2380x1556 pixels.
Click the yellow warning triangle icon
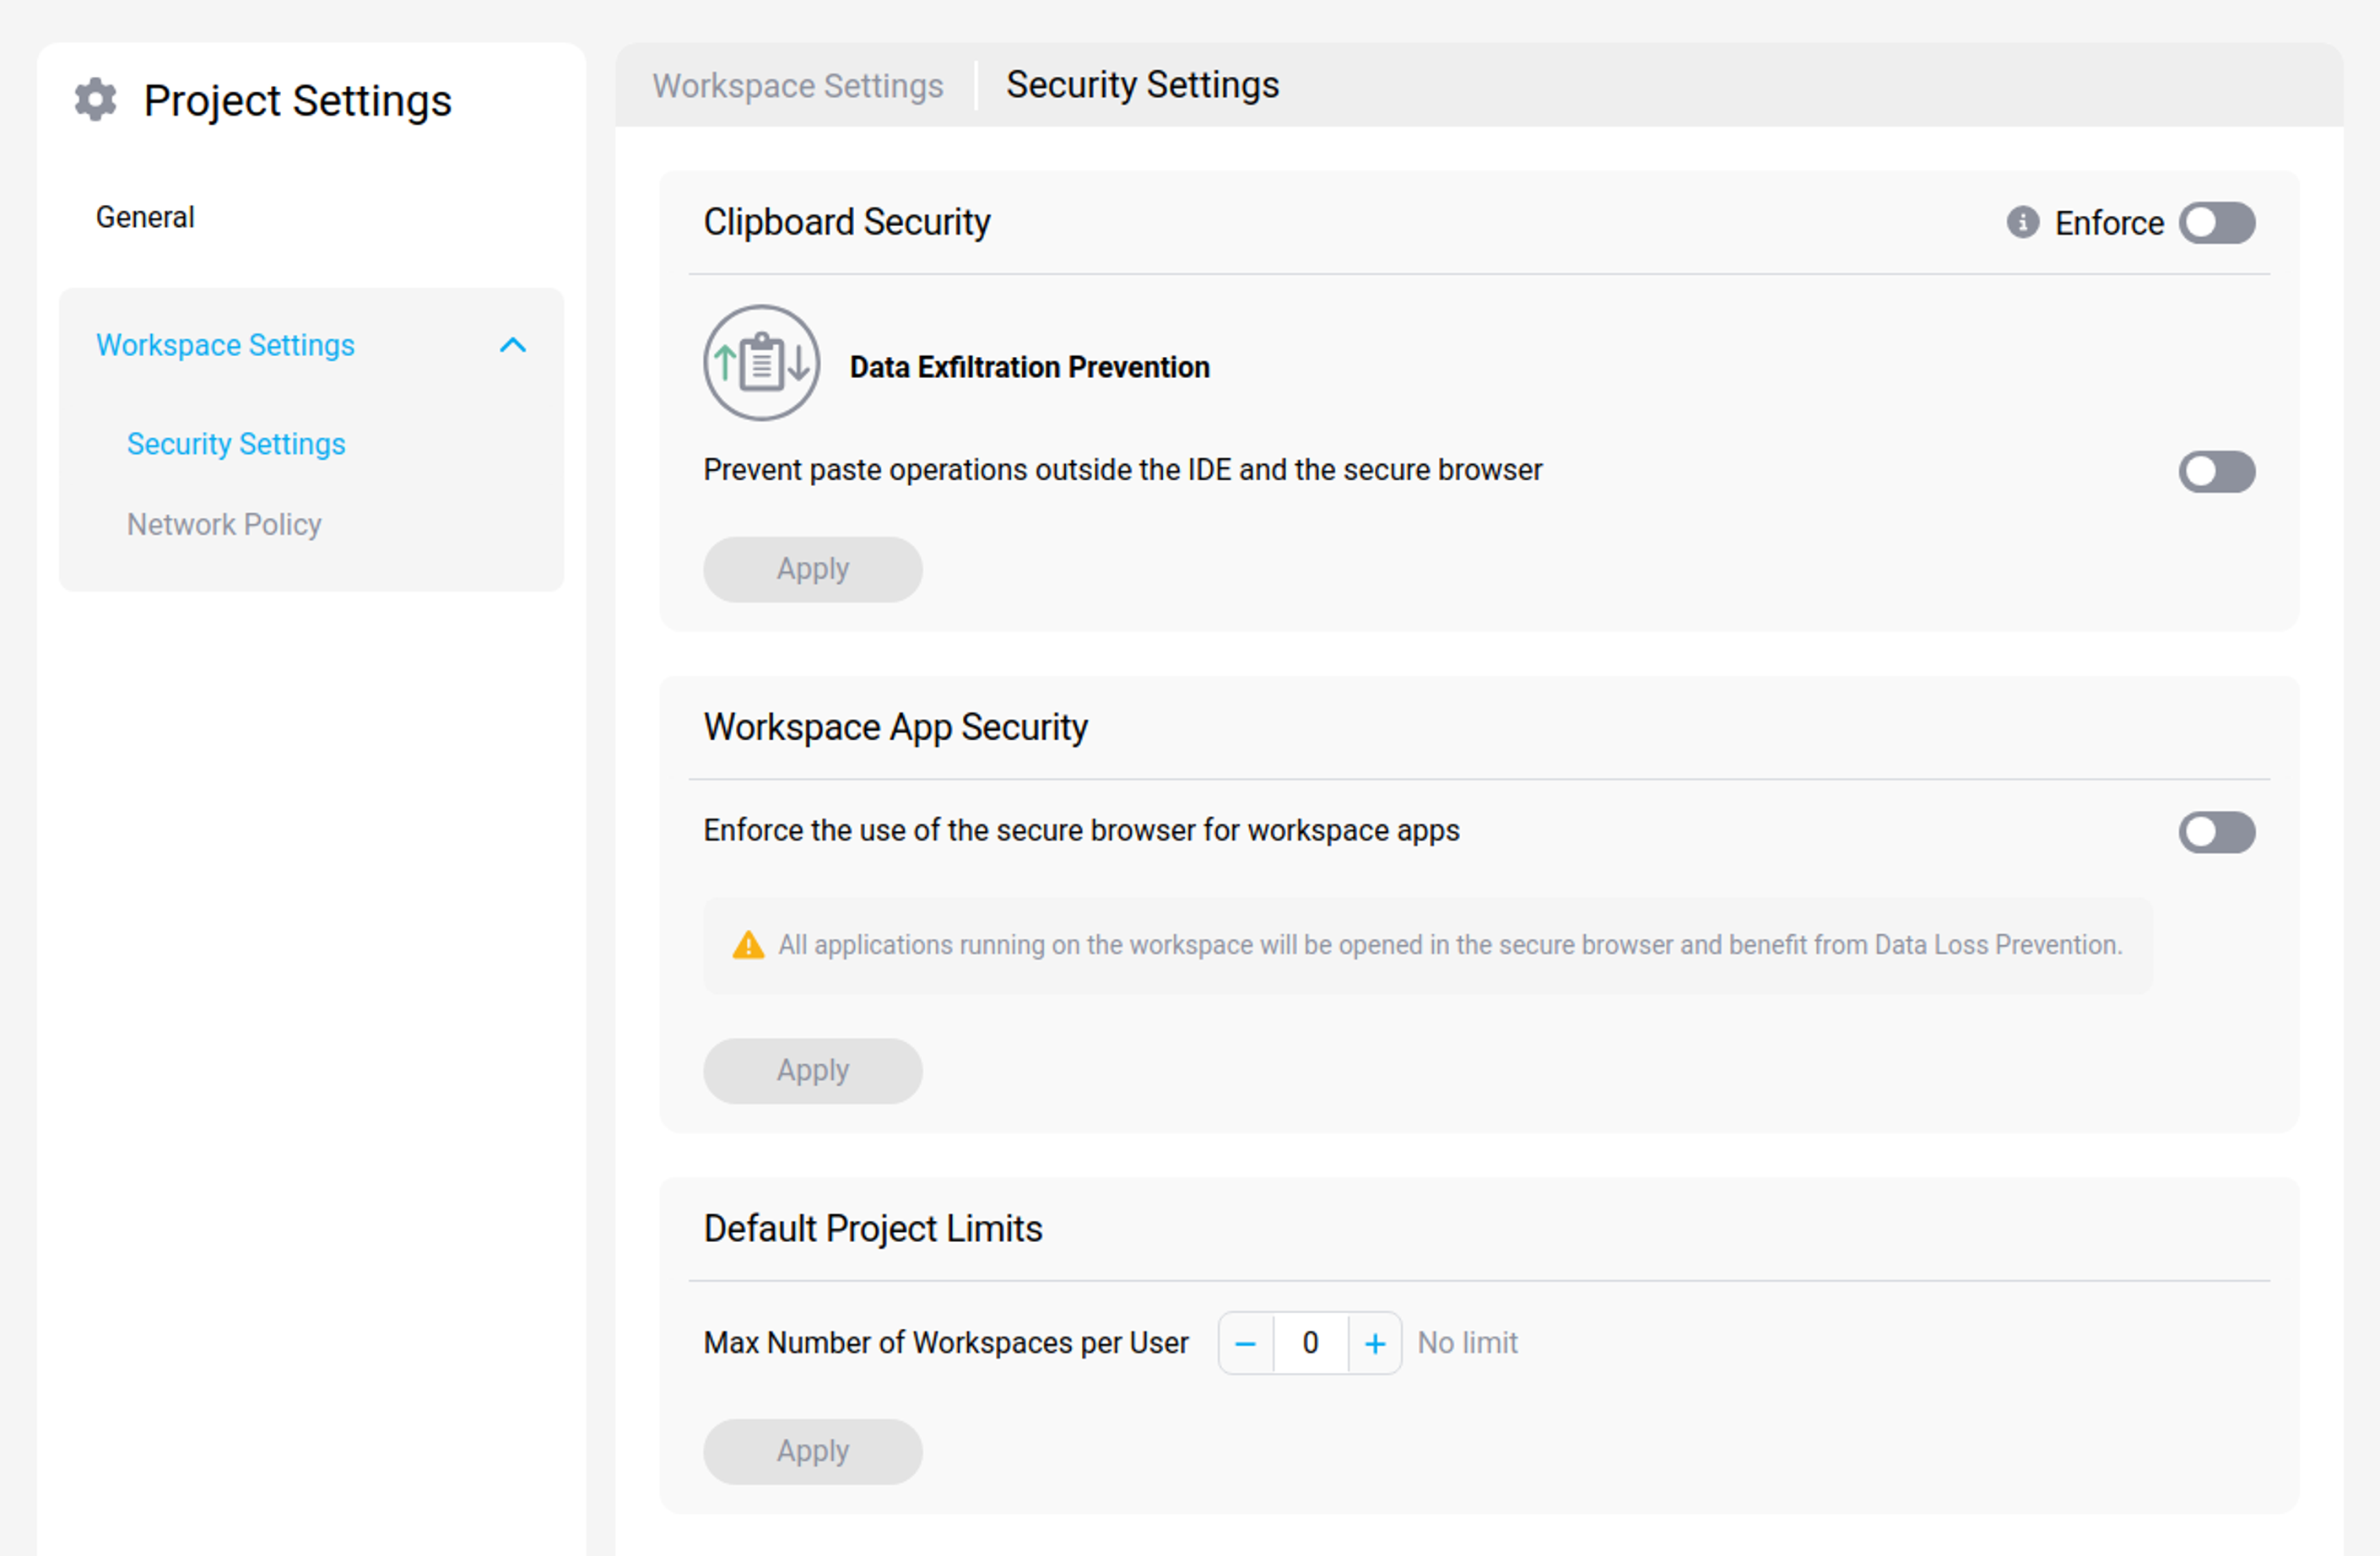pyautogui.click(x=748, y=945)
